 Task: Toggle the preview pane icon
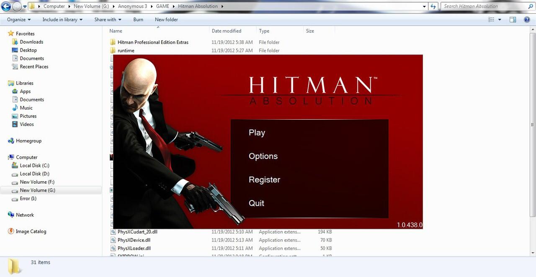click(513, 20)
